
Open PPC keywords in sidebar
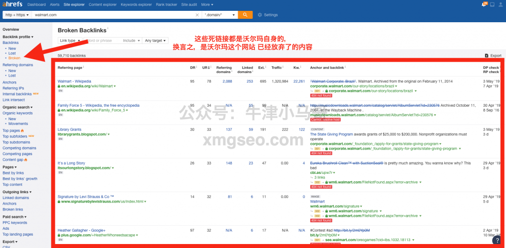[x=15, y=222]
